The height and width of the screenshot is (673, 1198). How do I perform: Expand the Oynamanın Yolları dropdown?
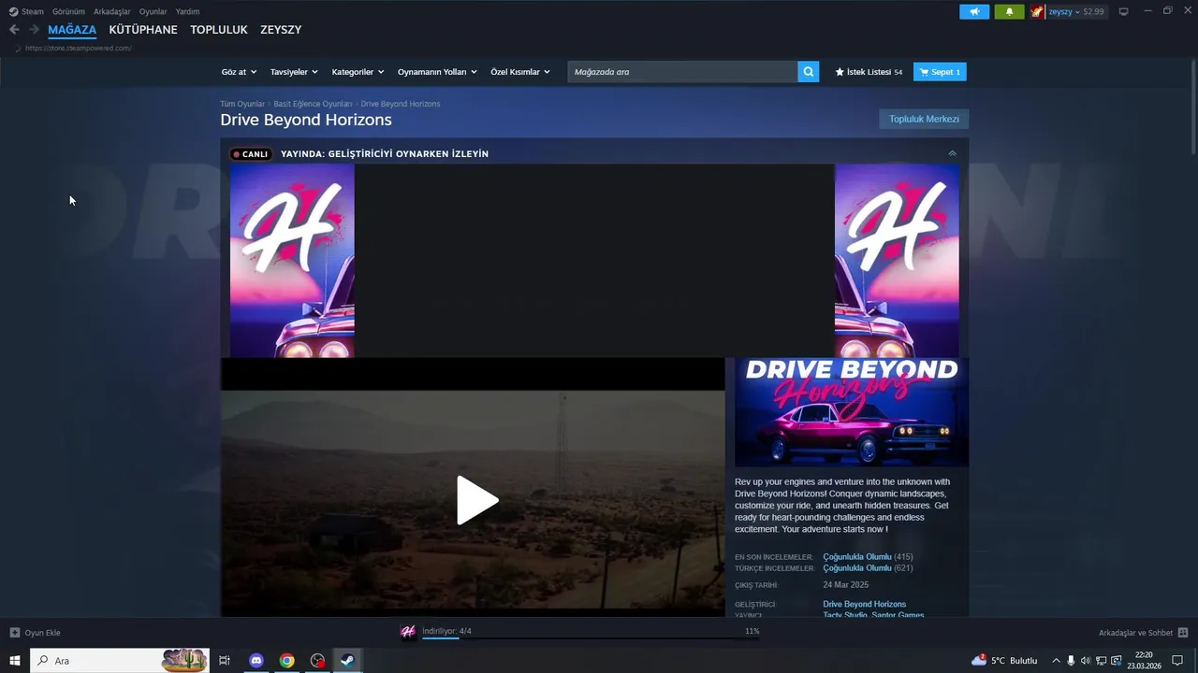click(x=437, y=72)
